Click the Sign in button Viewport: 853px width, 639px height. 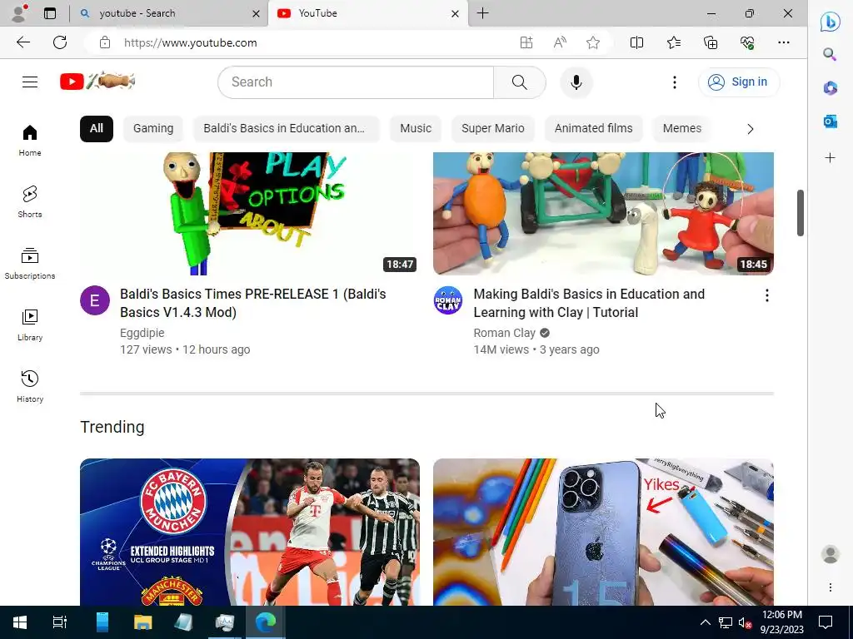[x=739, y=82]
